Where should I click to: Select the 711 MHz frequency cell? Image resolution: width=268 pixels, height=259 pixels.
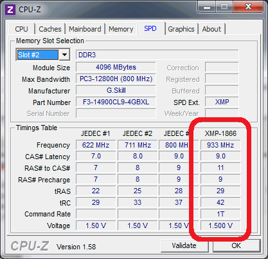click(138, 145)
